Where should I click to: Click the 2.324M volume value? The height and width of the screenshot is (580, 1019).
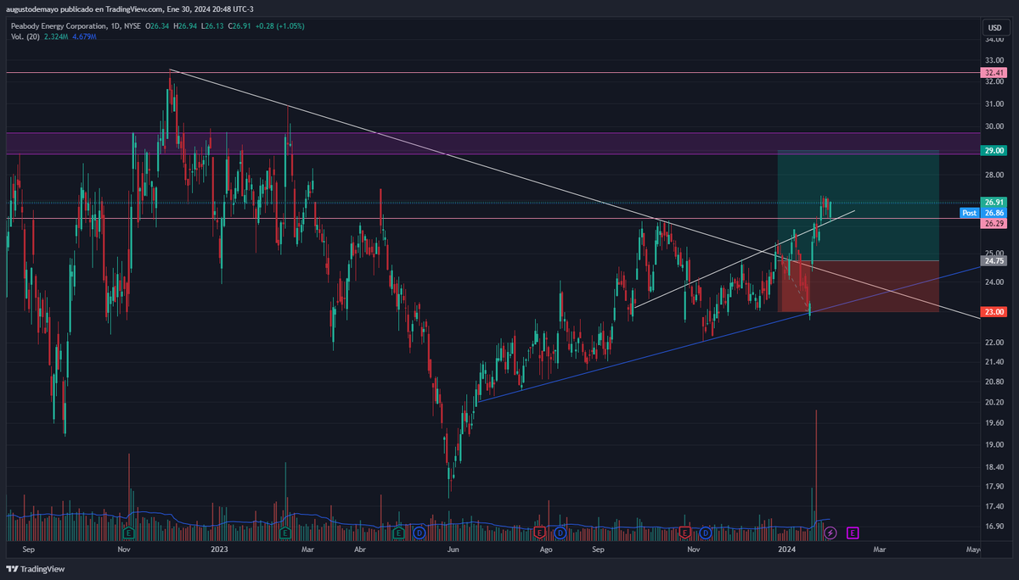pyautogui.click(x=58, y=36)
